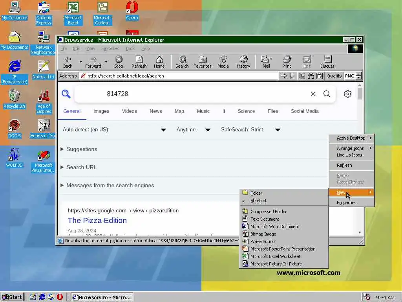The image size is (402, 302).
Task: Open The Pizza Edition result link
Action: pos(97,221)
